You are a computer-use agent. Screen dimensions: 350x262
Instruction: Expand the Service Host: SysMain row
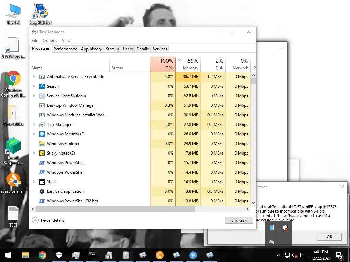tap(34, 96)
